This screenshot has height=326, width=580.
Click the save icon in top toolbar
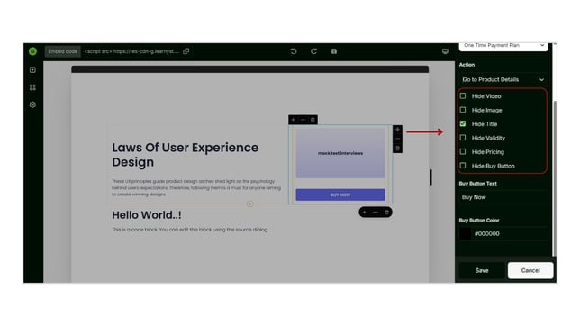click(334, 51)
